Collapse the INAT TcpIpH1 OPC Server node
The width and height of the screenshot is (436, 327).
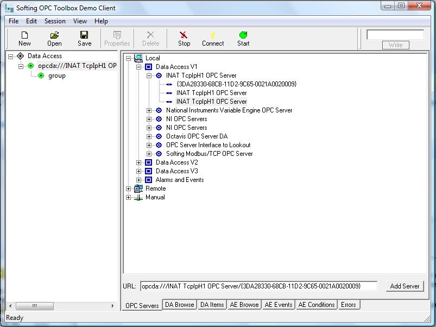coord(149,76)
